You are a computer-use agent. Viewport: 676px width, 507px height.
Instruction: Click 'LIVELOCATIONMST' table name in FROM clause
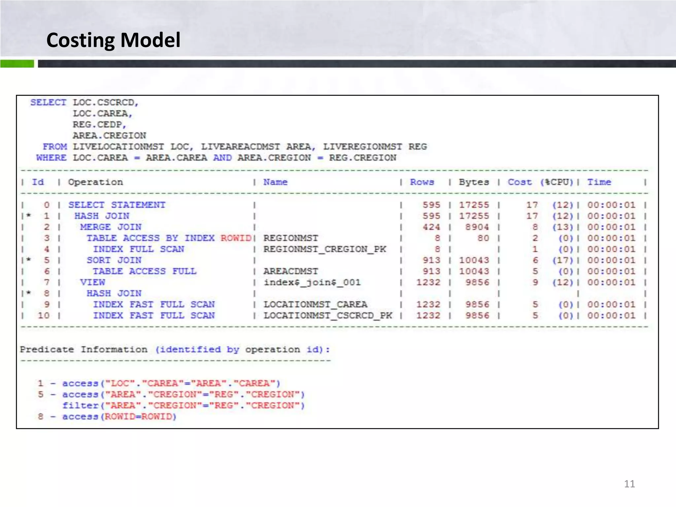coord(118,147)
